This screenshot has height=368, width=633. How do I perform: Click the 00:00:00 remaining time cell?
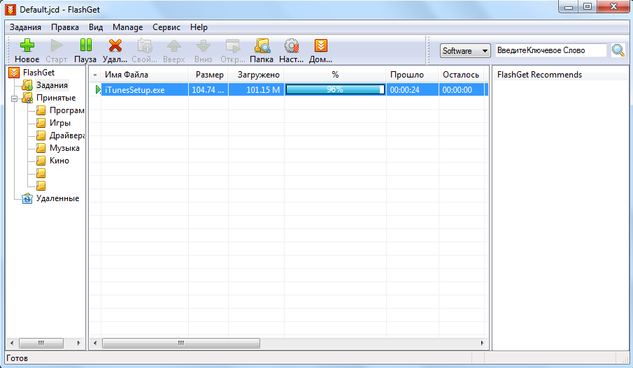[x=462, y=90]
